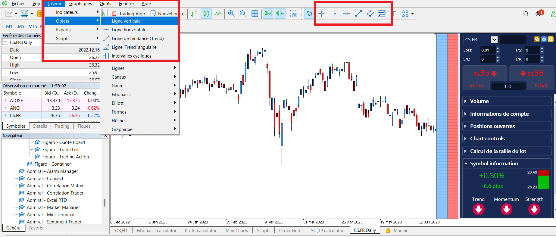This screenshot has height=237, width=556.
Task: Click the Lots input field
Action: point(487,50)
